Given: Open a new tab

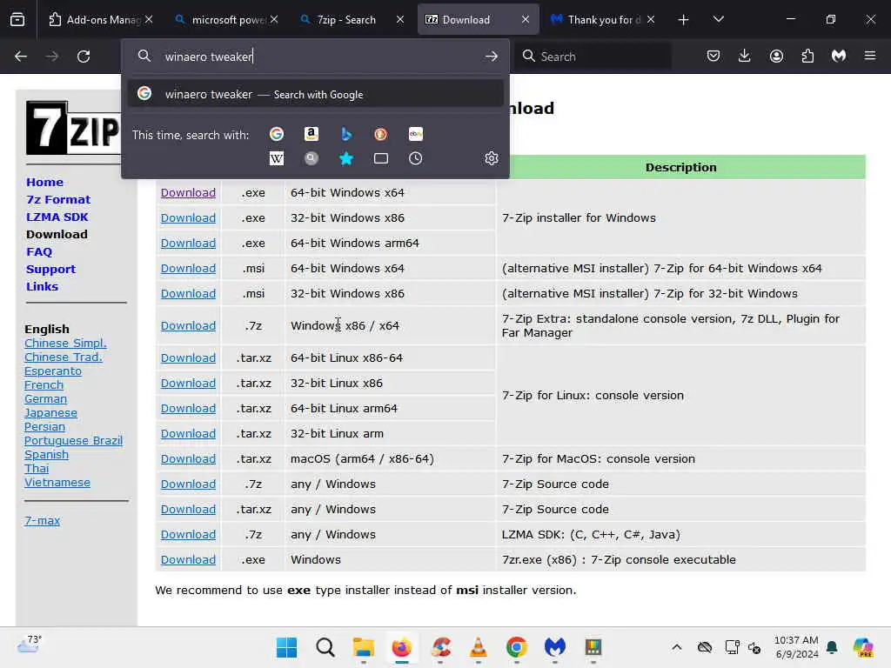Looking at the screenshot, I should [684, 20].
